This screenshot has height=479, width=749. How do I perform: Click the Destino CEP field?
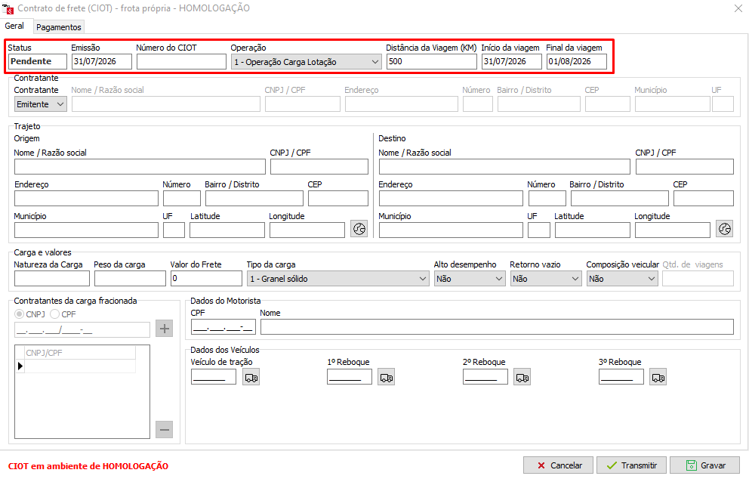tap(703, 199)
